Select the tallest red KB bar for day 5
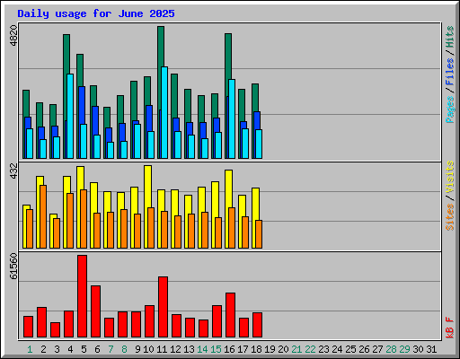Screen dimensions: 460x359 pos(83,296)
